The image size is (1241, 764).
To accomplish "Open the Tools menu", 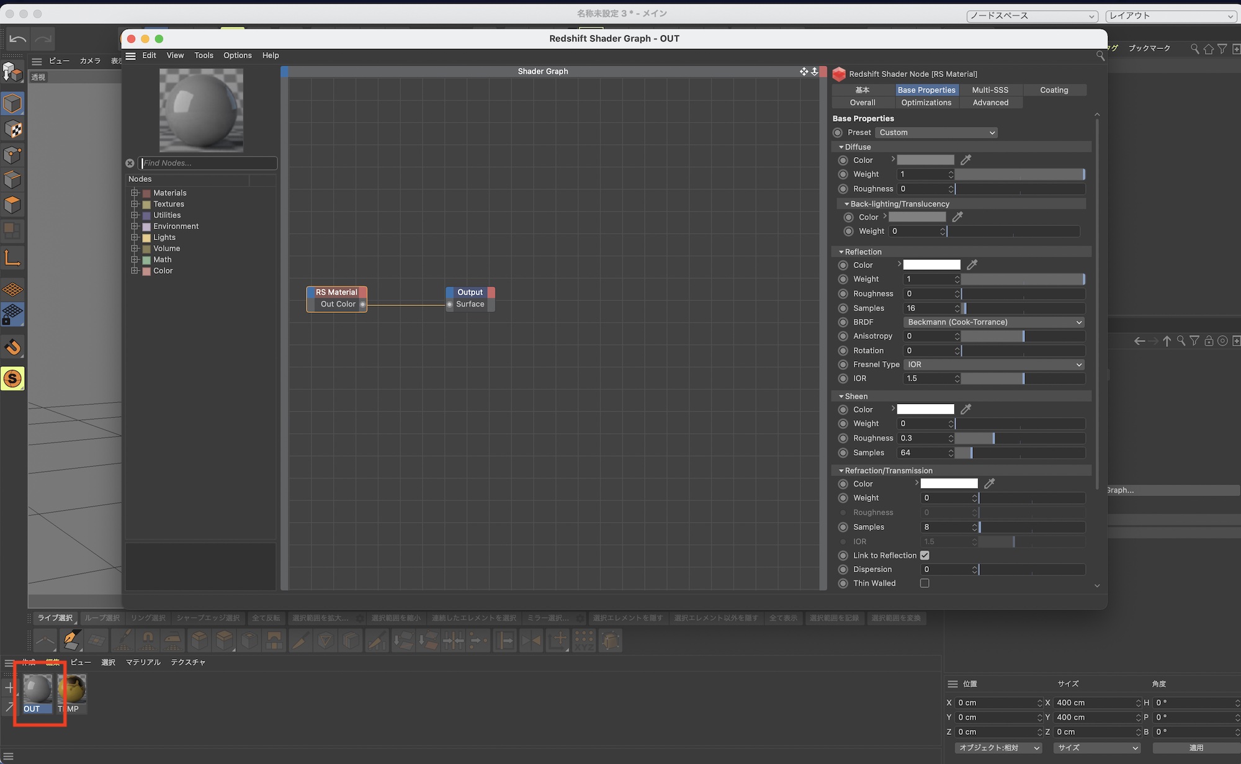I will (204, 55).
